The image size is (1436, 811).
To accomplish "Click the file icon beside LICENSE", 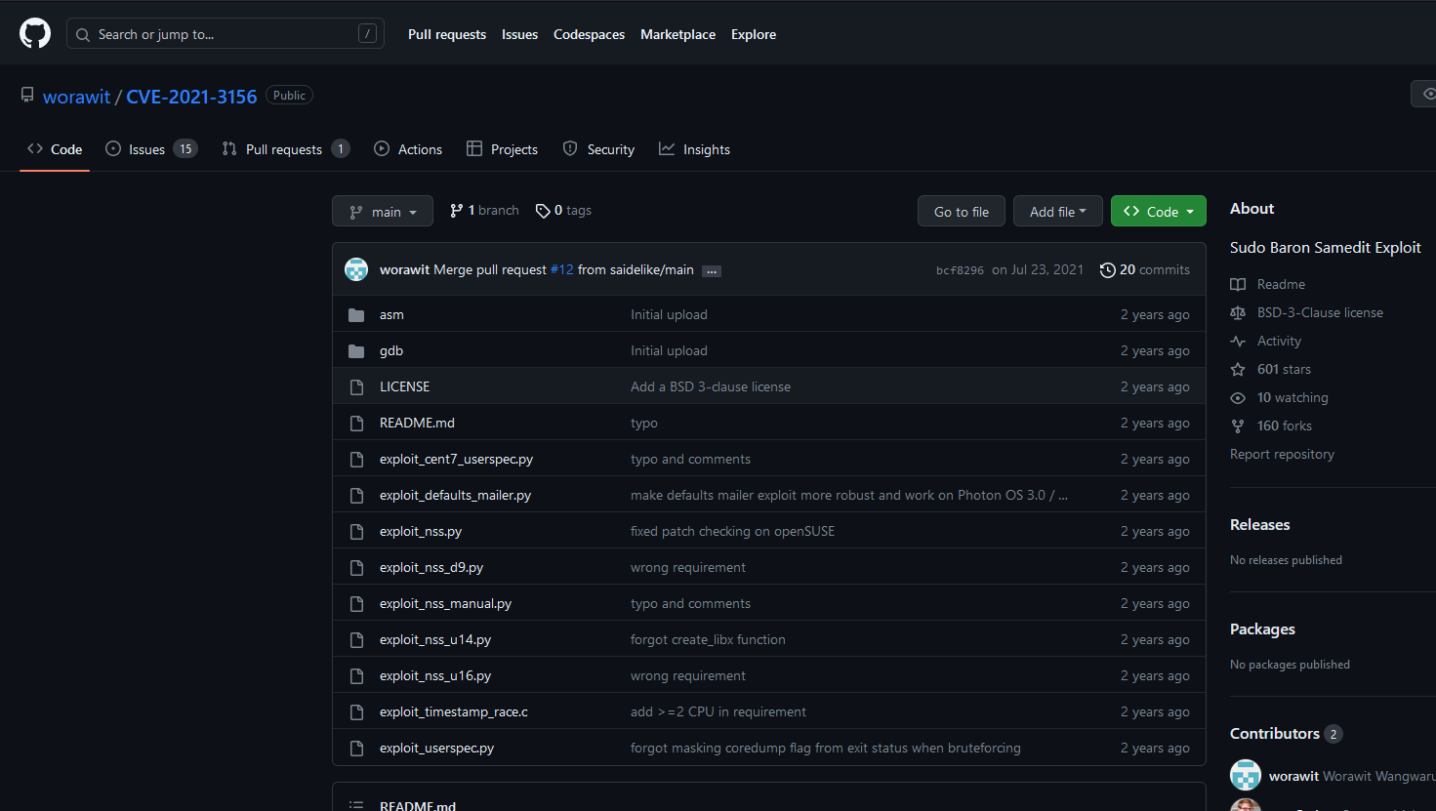I will pyautogui.click(x=356, y=387).
